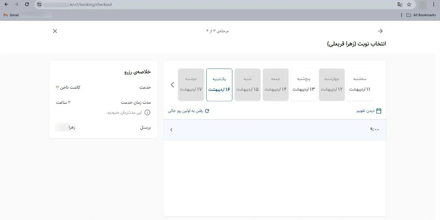Click the heading خلاصه‌ی رزرو
Screen dimensions: 440x220
coord(137,72)
